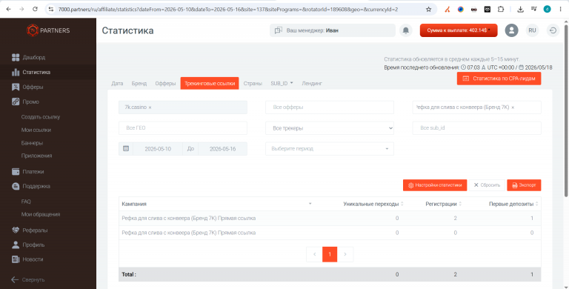Open Мои ссылки in sidebar
Image resolution: width=569 pixels, height=289 pixels.
coord(36,130)
